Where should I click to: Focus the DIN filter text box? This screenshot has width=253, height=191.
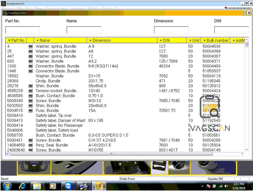231,30
